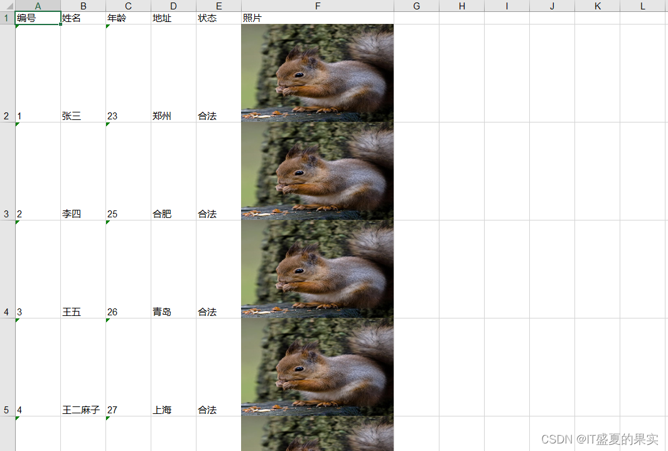
Task: Click ID cell 3 in 王五's row
Action: [38, 269]
